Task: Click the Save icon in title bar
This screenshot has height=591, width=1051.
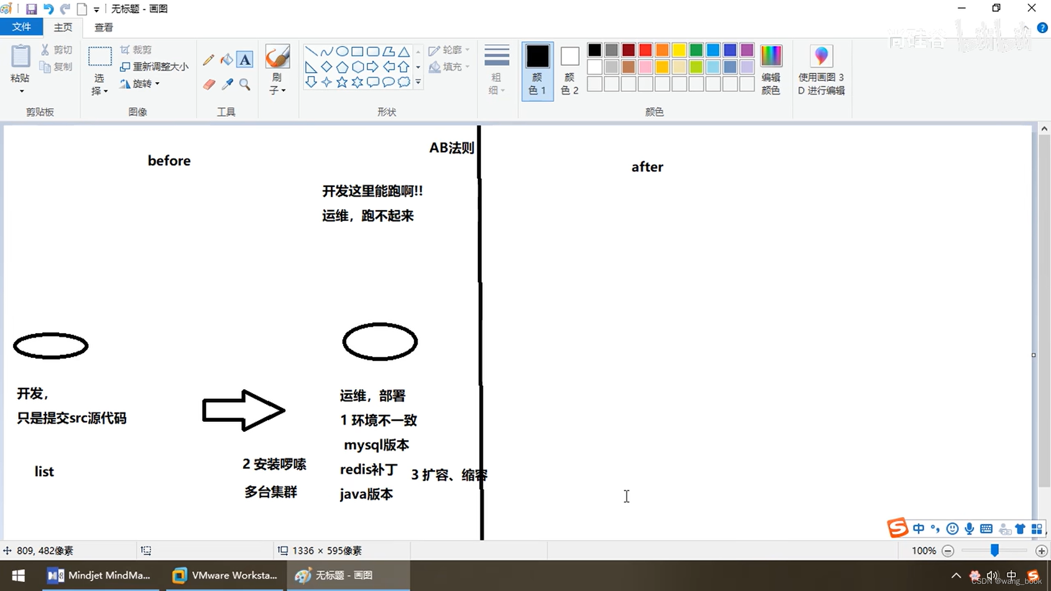Action: coord(31,9)
